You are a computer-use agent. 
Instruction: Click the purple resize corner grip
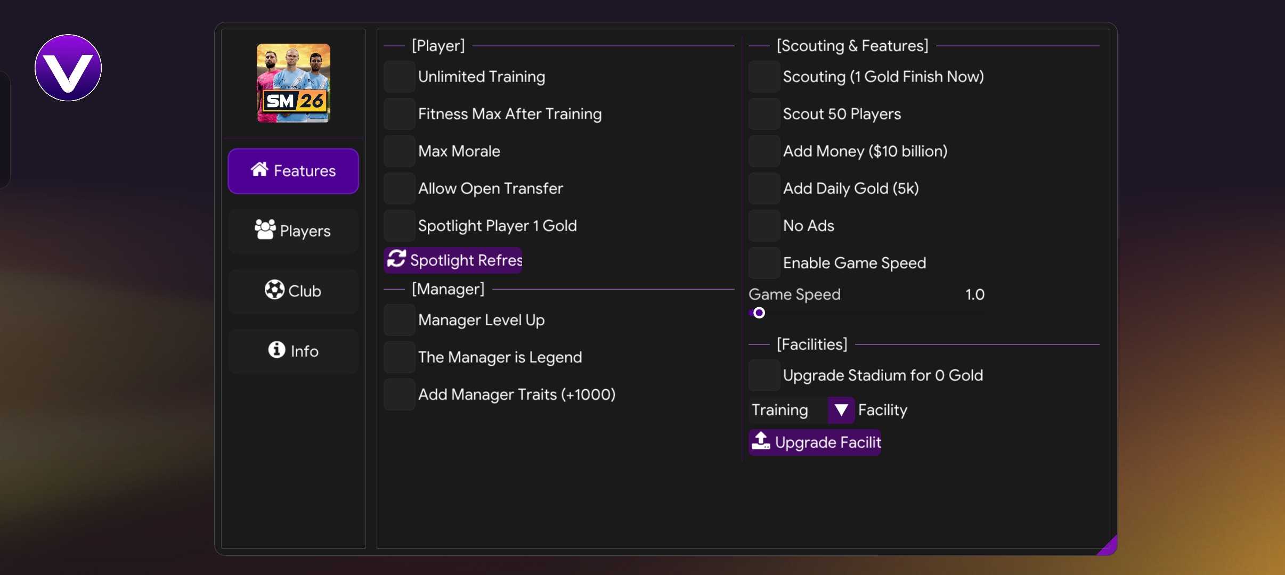1109,547
